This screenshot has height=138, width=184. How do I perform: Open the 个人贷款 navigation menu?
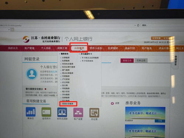click(x=46, y=48)
